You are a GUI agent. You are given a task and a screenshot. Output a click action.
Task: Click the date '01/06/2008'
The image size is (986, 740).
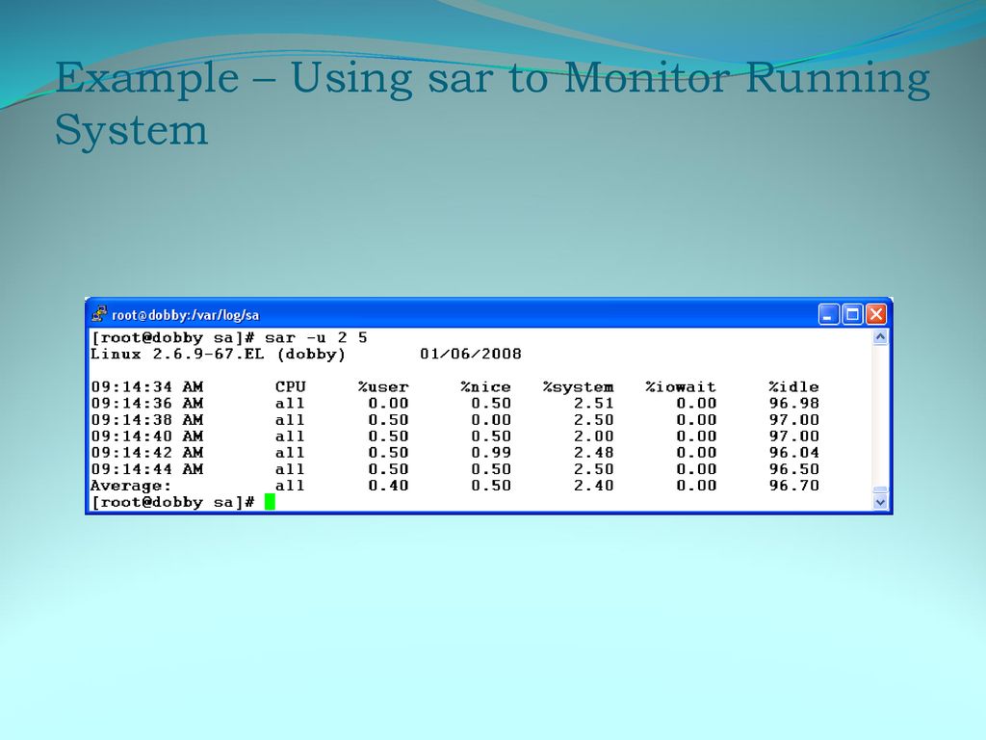pos(470,355)
